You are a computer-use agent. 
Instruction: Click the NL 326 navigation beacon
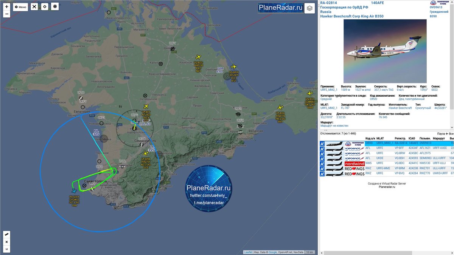click(x=103, y=138)
